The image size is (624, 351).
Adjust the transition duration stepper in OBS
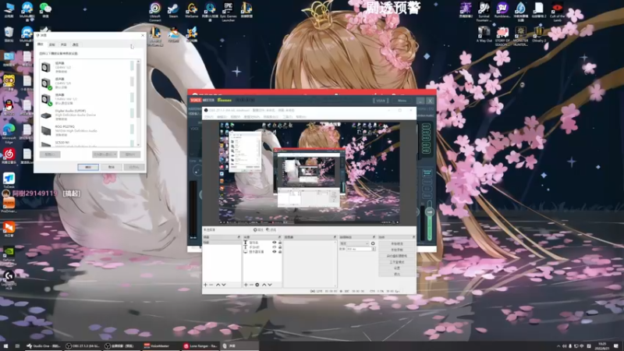pos(374,249)
